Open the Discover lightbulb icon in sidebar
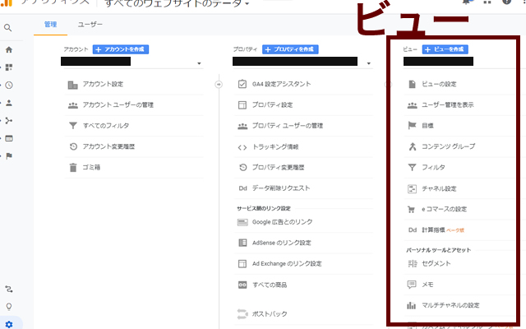 (9, 306)
